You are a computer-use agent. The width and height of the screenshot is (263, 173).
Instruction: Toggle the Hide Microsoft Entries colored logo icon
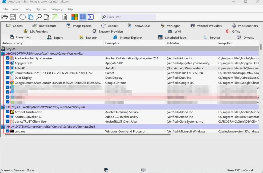click(74, 17)
